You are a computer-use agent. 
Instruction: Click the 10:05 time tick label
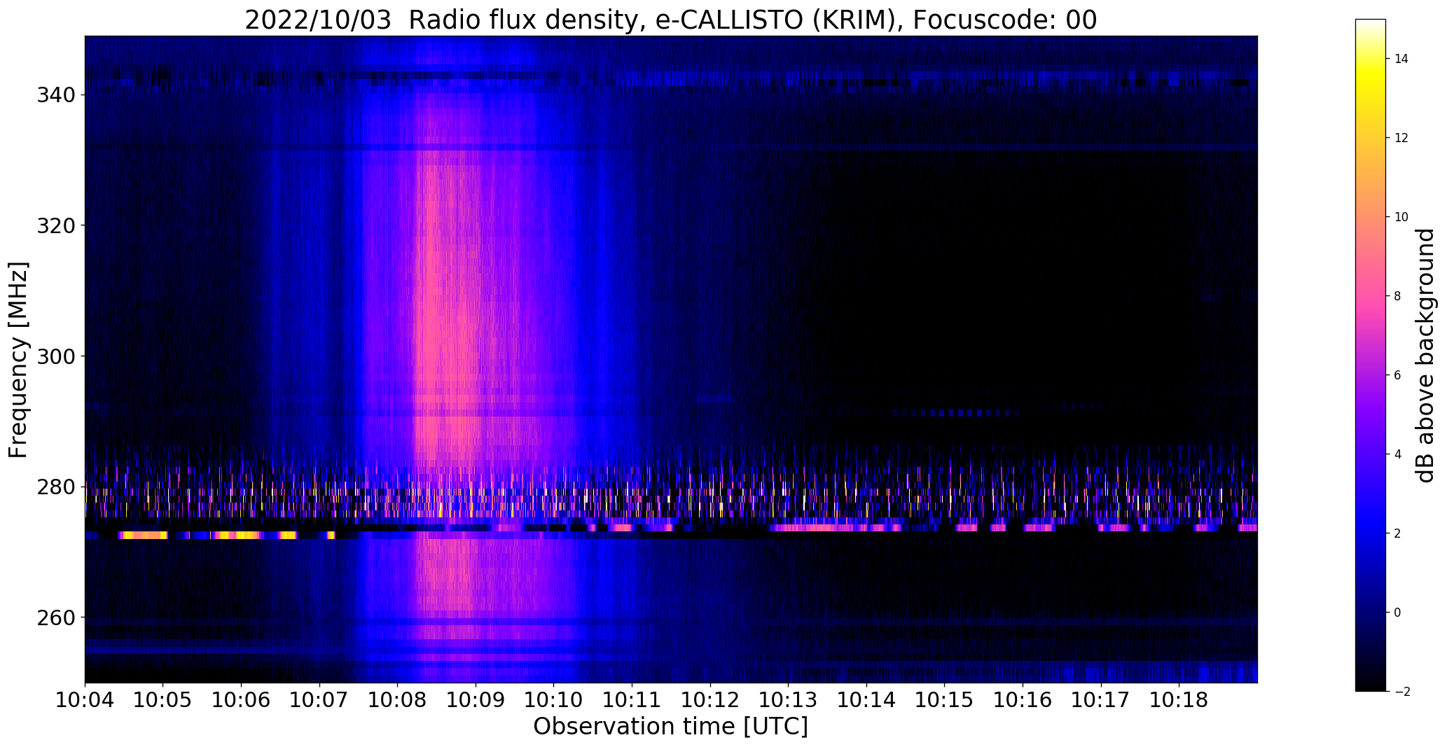(x=163, y=701)
